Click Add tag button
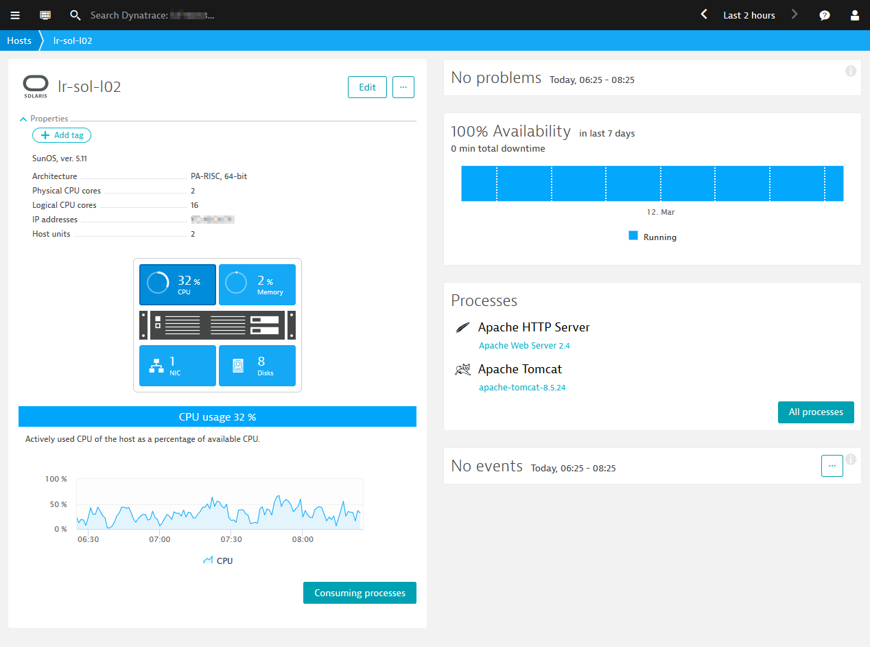The height and width of the screenshot is (647, 870). (x=62, y=135)
